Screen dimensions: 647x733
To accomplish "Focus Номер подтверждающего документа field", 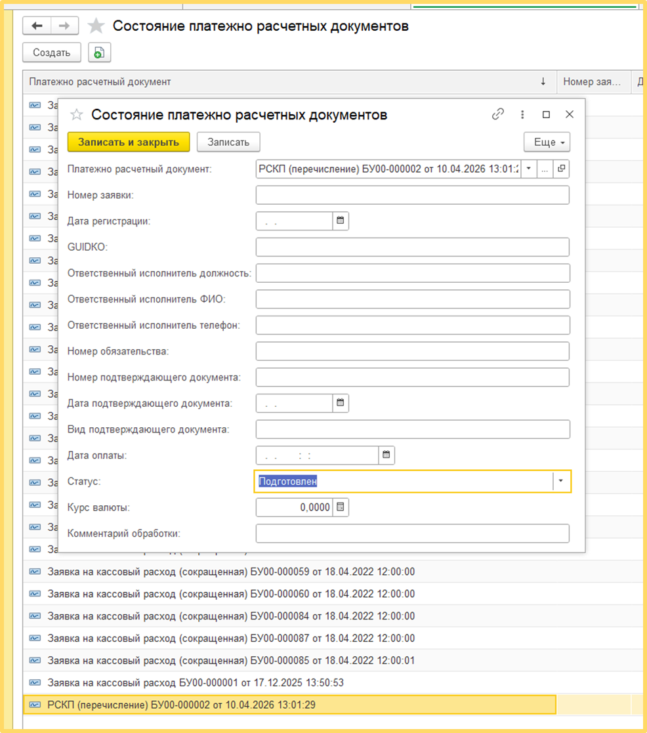I will pos(412,377).
